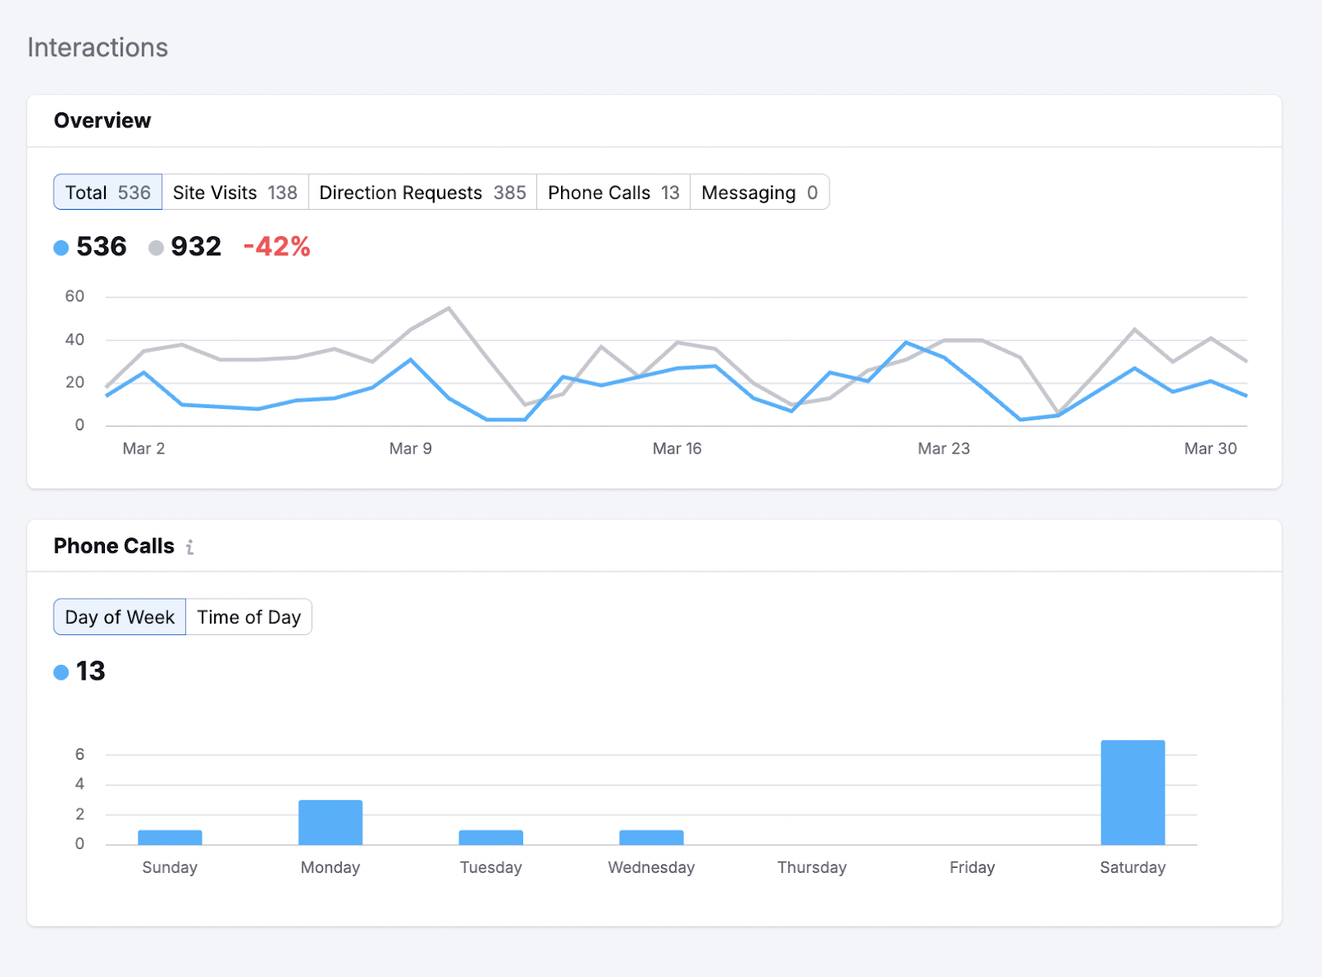Click the Overview section heading
Viewport: 1322px width, 977px height.
[x=102, y=120]
